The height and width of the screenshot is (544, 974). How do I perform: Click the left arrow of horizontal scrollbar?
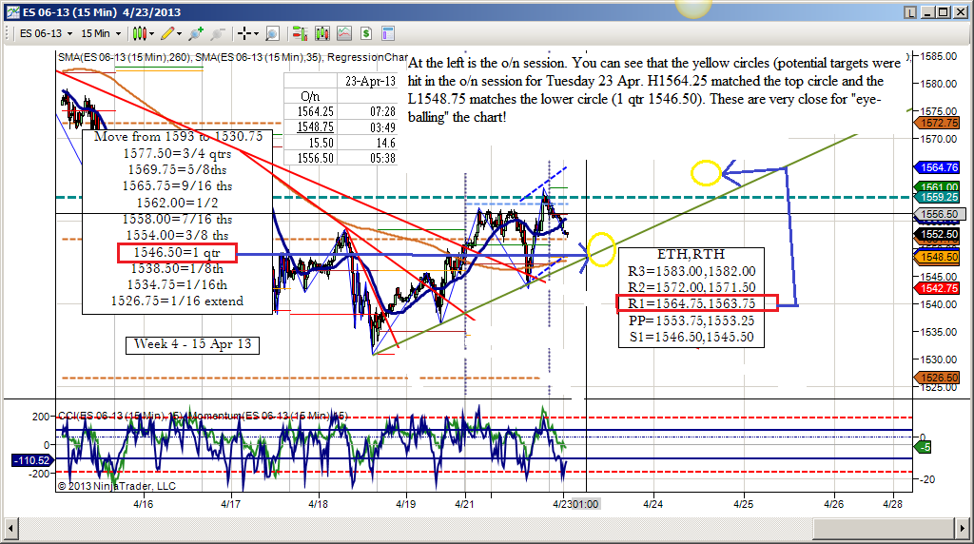click(x=10, y=529)
